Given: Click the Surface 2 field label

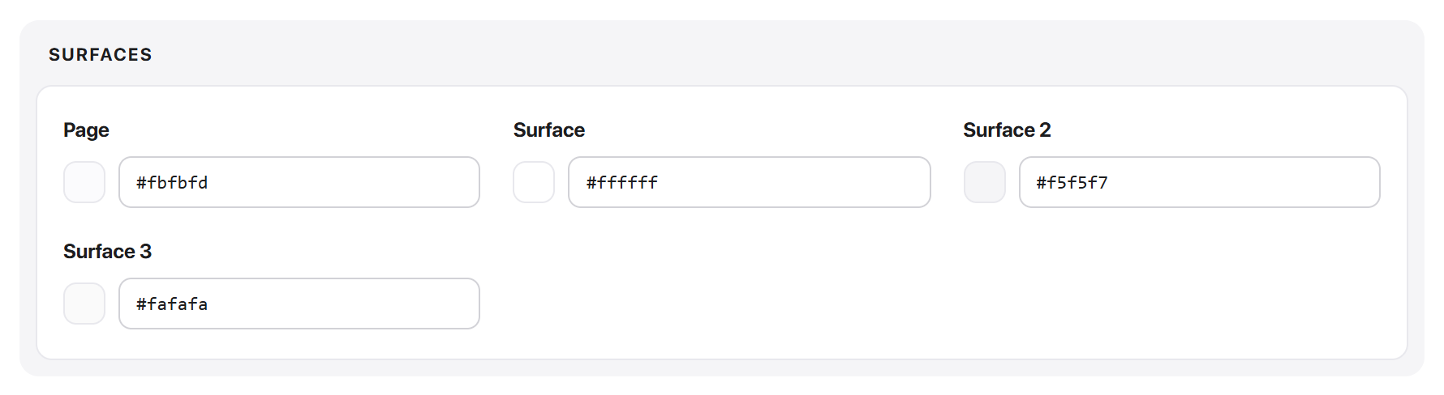Looking at the screenshot, I should [1007, 130].
